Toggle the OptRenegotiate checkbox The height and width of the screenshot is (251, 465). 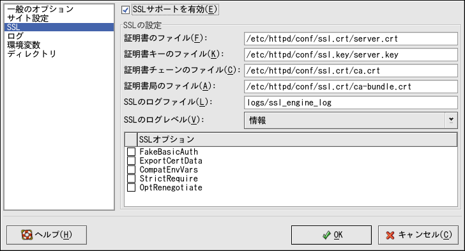(131, 187)
